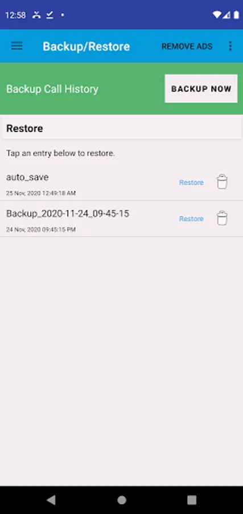
Task: Tap the battery status icon
Action: click(236, 15)
